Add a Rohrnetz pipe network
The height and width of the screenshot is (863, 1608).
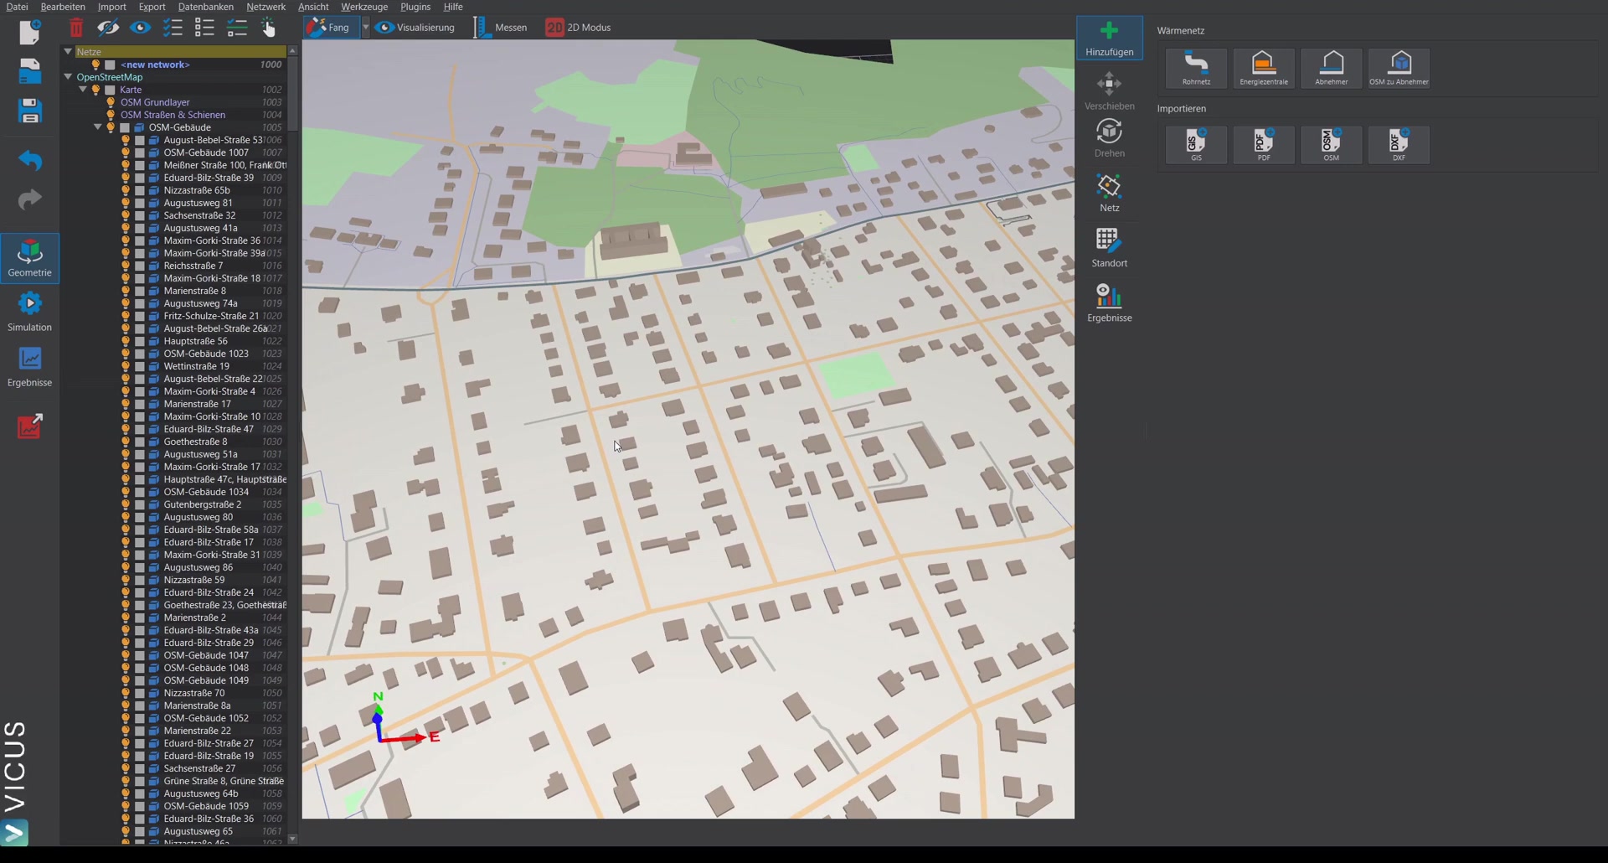tap(1196, 68)
